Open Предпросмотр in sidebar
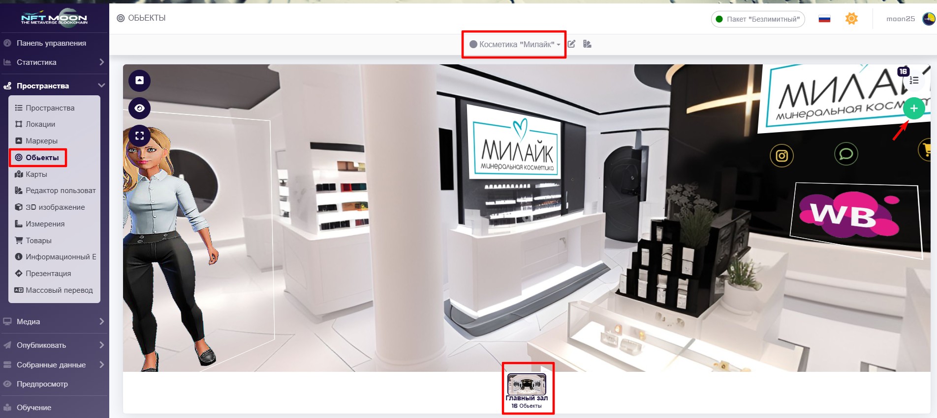 point(42,384)
